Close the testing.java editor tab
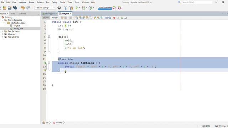This screenshot has height=128, width=228. point(56,14)
